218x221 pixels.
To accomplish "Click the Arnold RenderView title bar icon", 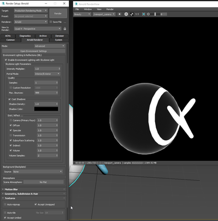I will pos(76,4).
